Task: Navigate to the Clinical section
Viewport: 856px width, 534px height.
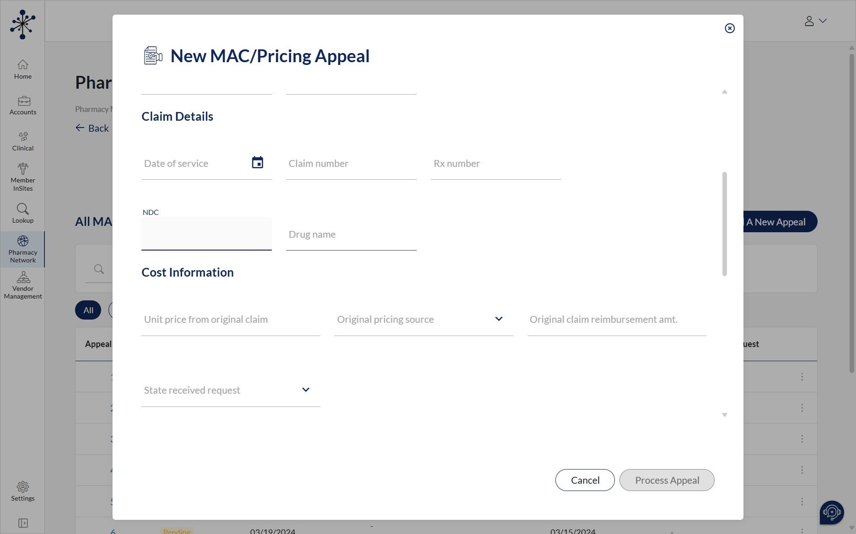Action: tap(23, 141)
